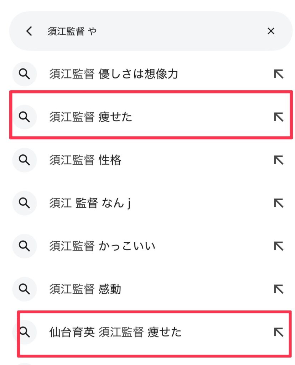Image resolution: width=295 pixels, height=365 pixels.
Task: Tap arrow icon beside かっこいい suggestion
Action: (279, 246)
